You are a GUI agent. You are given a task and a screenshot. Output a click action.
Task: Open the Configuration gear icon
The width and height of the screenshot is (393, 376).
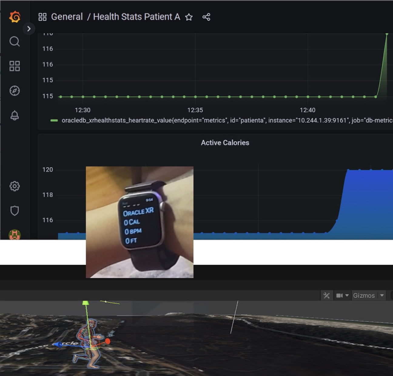[15, 186]
